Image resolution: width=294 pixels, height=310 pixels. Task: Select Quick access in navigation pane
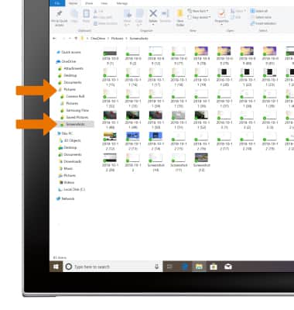coord(69,52)
